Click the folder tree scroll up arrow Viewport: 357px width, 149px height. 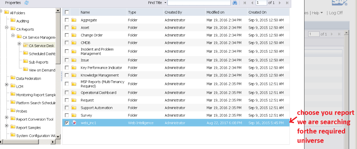(x=58, y=10)
